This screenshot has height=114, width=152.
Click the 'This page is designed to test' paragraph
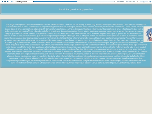pyautogui.click(x=76, y=44)
